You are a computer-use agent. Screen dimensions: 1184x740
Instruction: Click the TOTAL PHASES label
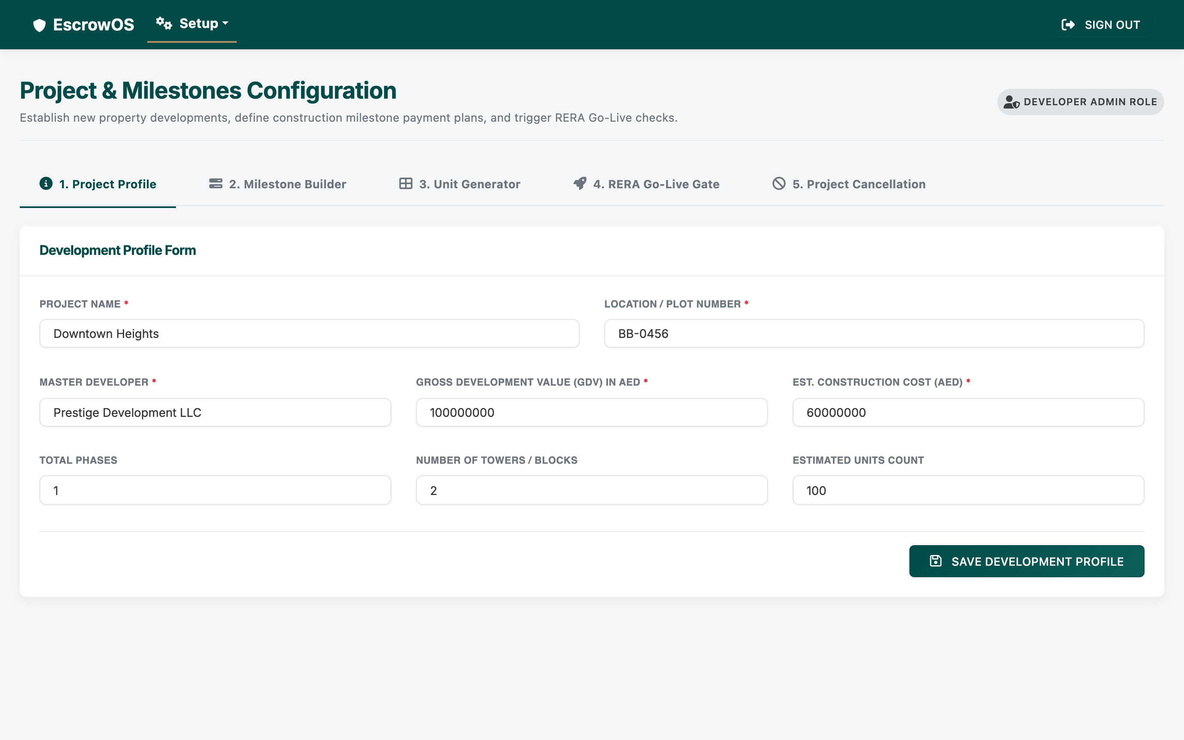click(78, 460)
